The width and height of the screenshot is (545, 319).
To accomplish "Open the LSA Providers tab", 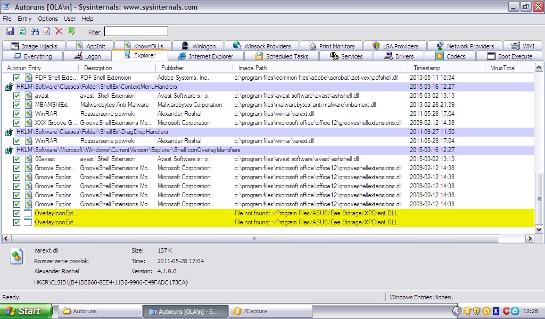I will (x=395, y=46).
